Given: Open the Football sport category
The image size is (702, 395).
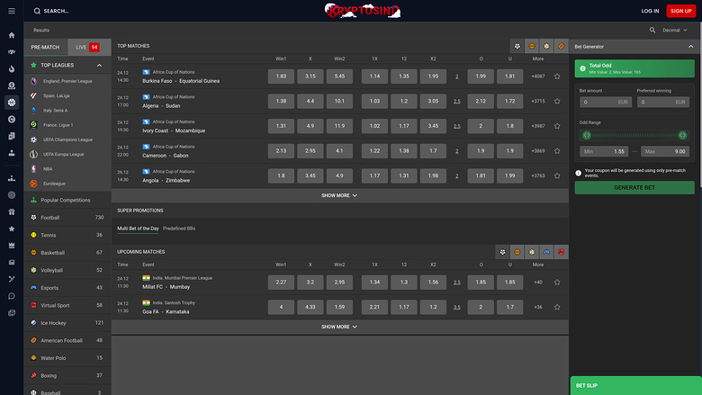Looking at the screenshot, I should (x=67, y=218).
